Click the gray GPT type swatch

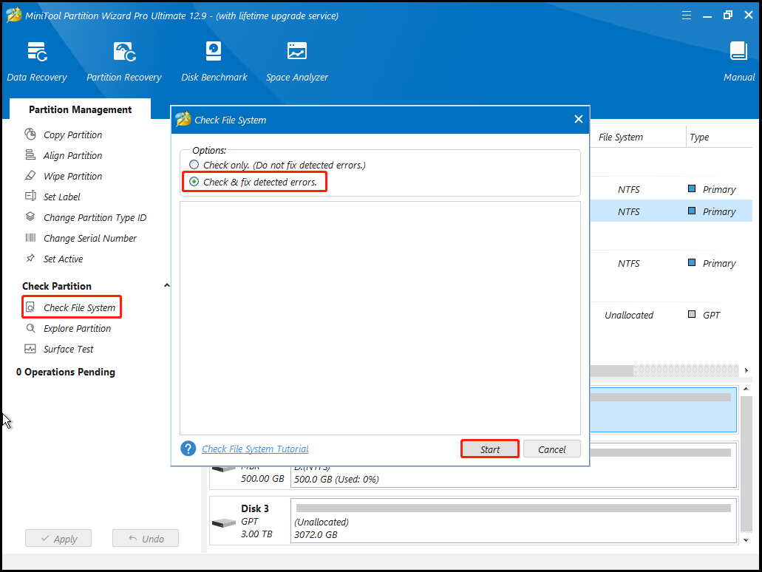(692, 314)
